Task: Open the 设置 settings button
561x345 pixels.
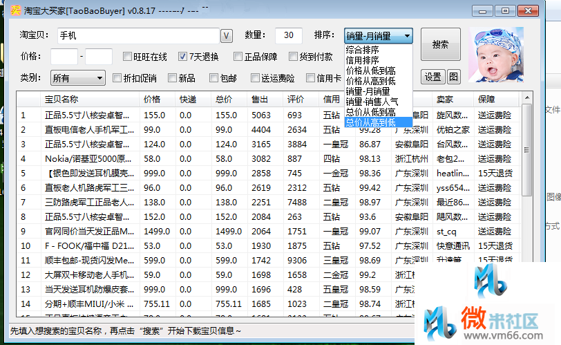Action: pyautogui.click(x=433, y=77)
